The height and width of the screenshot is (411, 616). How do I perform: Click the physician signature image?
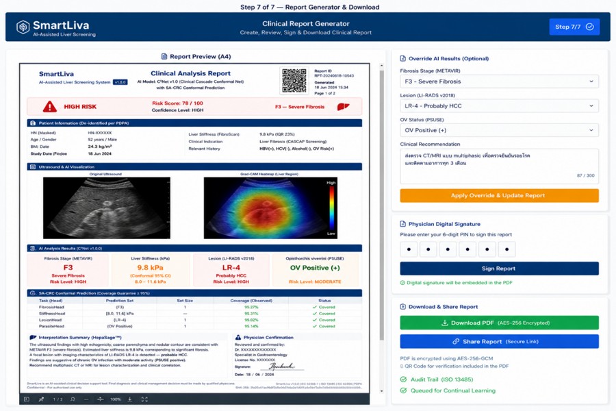tap(282, 366)
